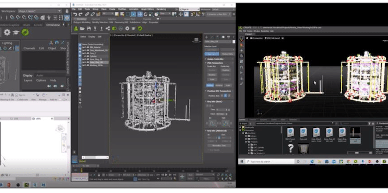Toggle visibility eye for Cylinder in scene explorer
This screenshot has height=193, width=388.
[x=85, y=56]
